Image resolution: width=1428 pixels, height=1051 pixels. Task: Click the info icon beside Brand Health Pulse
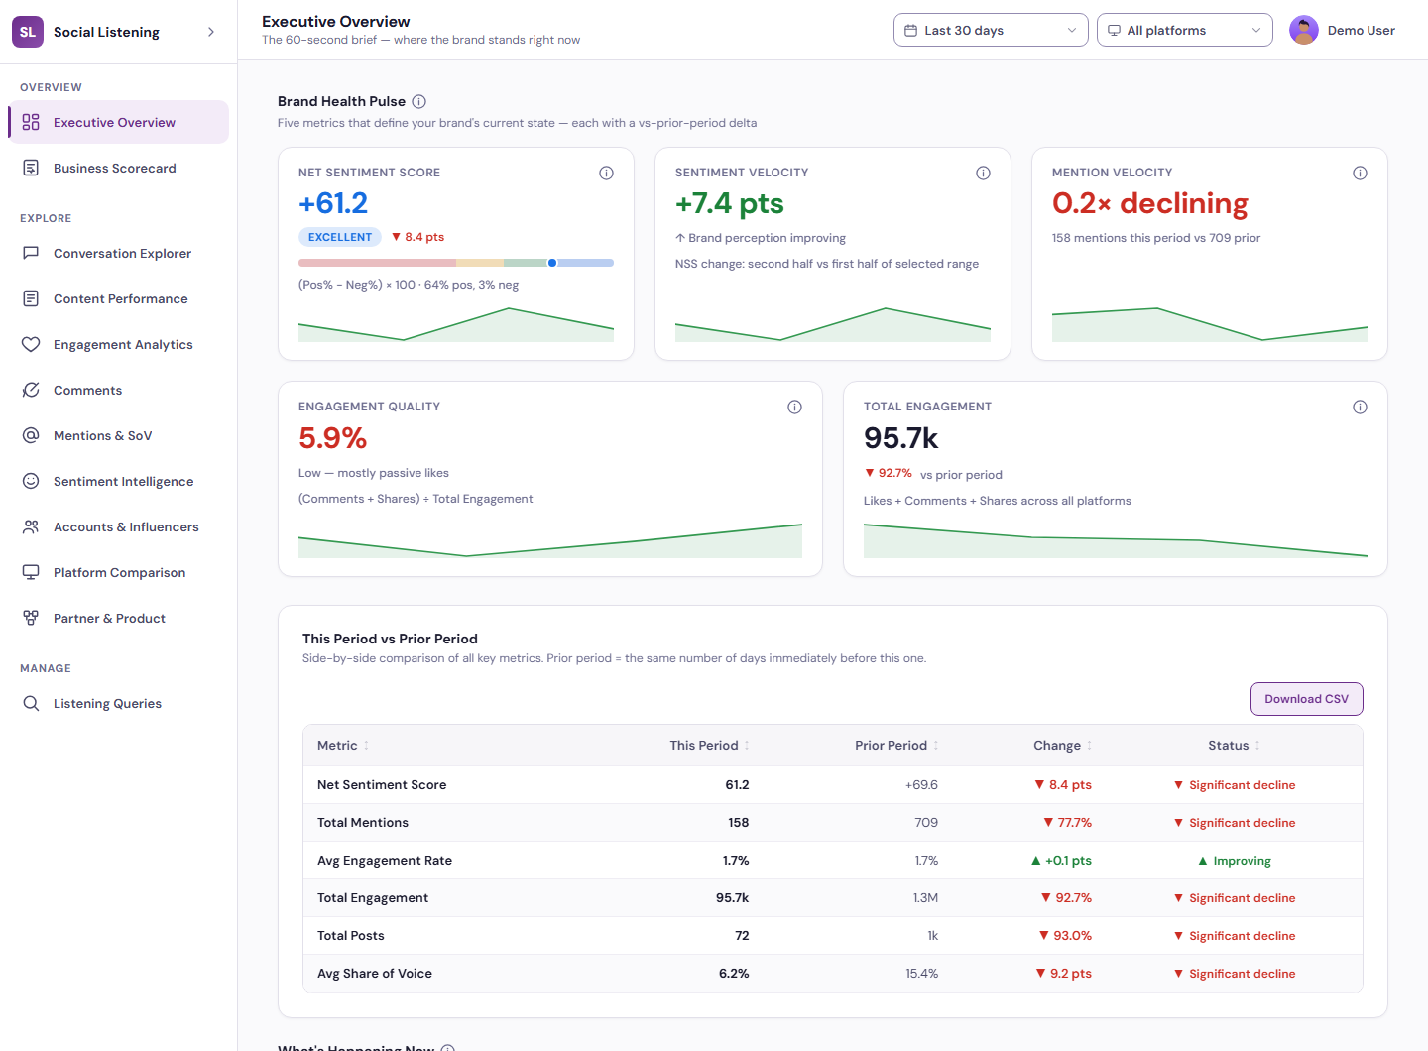pyautogui.click(x=418, y=101)
